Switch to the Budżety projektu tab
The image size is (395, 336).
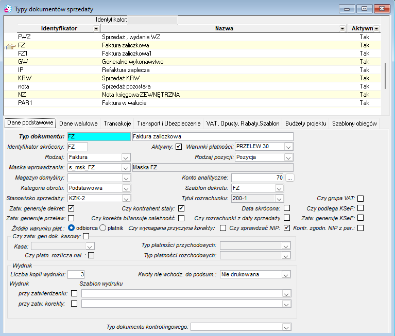click(x=305, y=123)
